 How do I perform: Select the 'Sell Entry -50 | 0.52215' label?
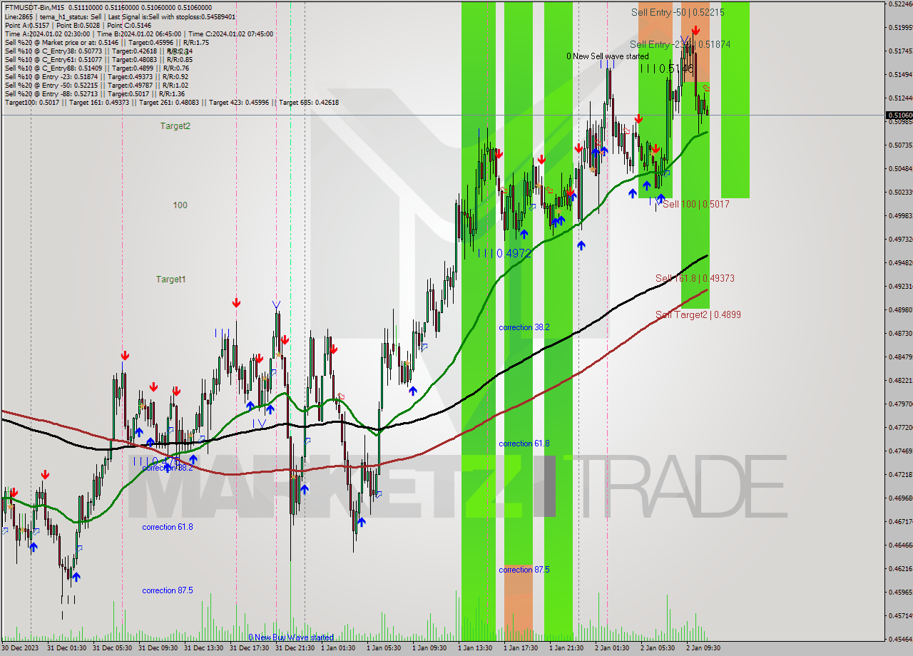click(x=678, y=12)
